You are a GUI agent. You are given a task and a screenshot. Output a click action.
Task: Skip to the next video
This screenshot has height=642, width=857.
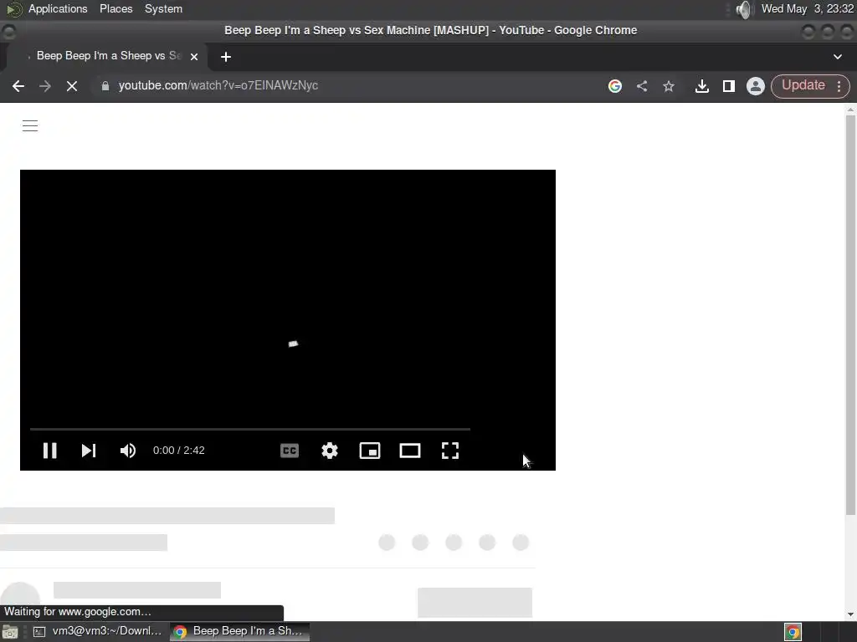click(x=89, y=451)
